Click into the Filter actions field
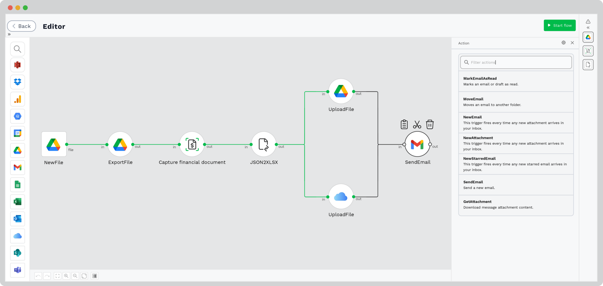Screen dimensions: 603x286 (518, 62)
